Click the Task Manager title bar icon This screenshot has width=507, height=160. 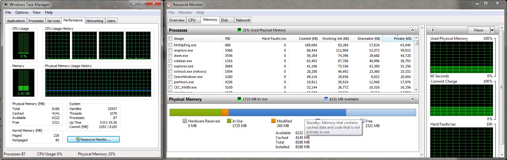click(6, 4)
